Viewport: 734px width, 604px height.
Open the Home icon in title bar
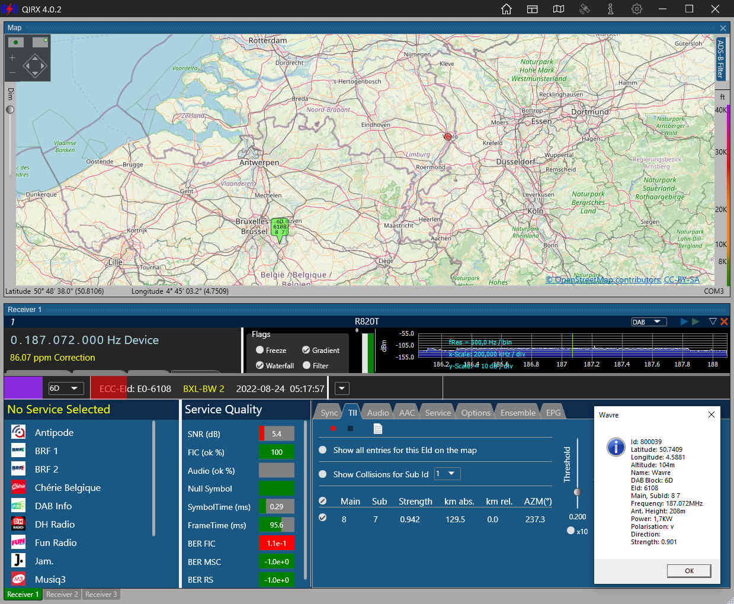click(x=507, y=9)
